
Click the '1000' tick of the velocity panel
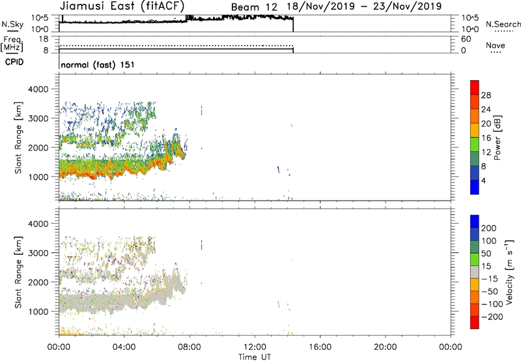click(38, 311)
